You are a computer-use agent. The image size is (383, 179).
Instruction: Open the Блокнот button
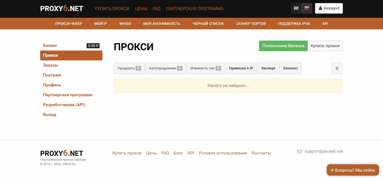coord(291,68)
